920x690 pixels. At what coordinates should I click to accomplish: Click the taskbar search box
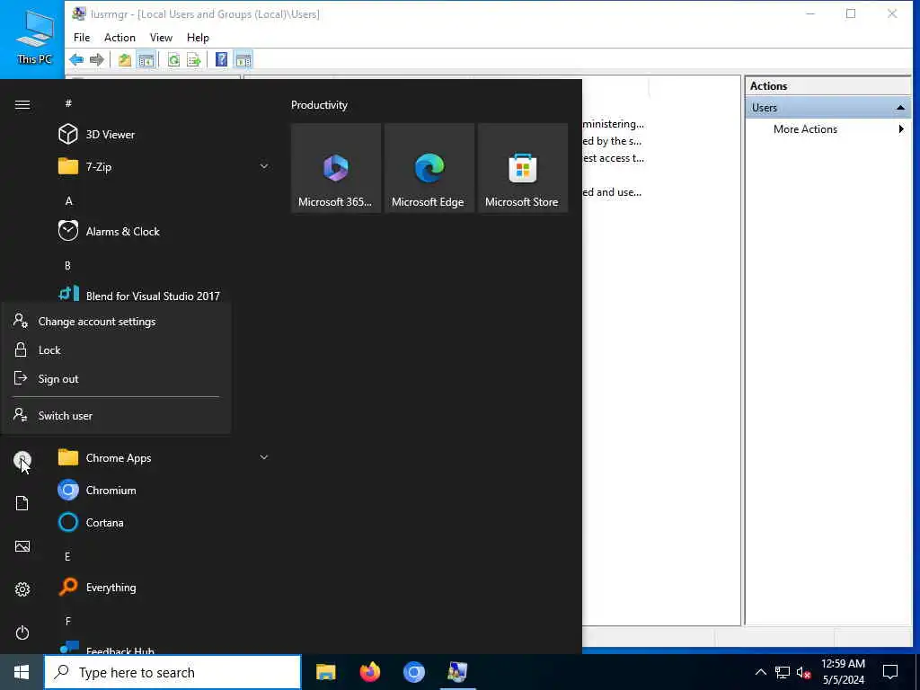click(172, 672)
